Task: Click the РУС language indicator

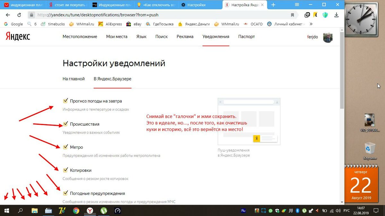Action: point(346,211)
